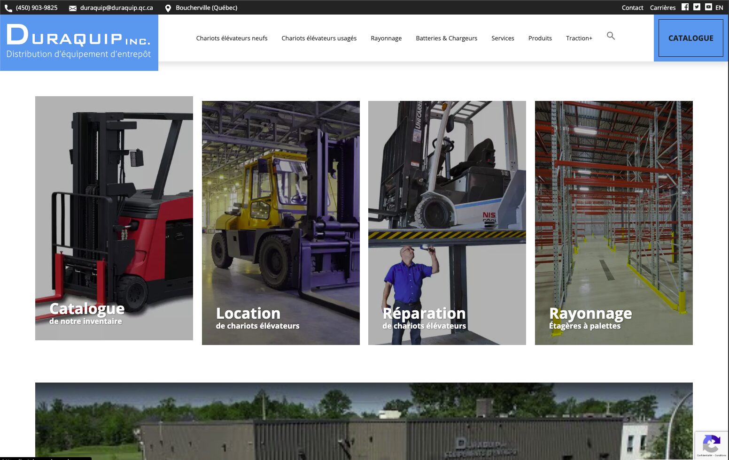
Task: Open the YouTube social icon
Action: [708, 7]
